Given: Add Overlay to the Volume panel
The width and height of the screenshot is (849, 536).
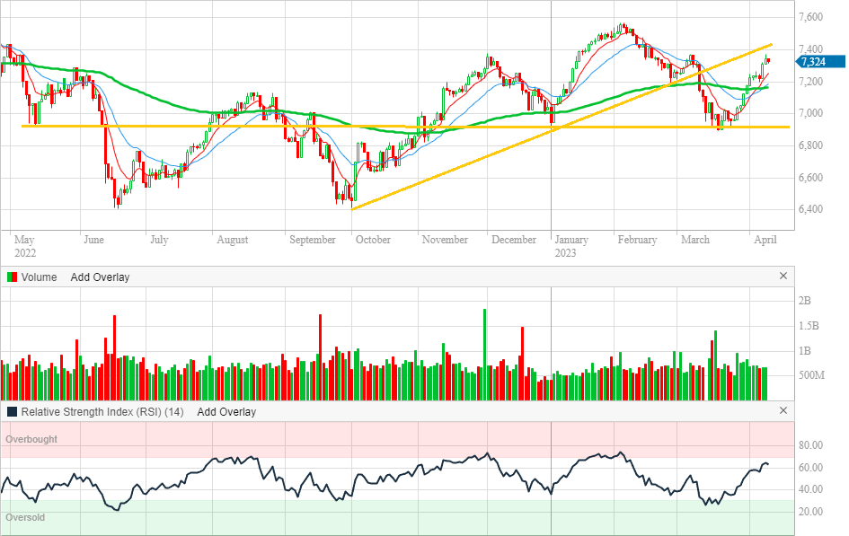Looking at the screenshot, I should (100, 277).
